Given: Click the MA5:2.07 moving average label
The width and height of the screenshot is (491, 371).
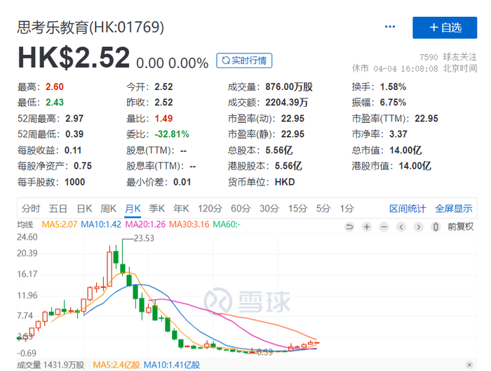Looking at the screenshot, I should tap(59, 225).
